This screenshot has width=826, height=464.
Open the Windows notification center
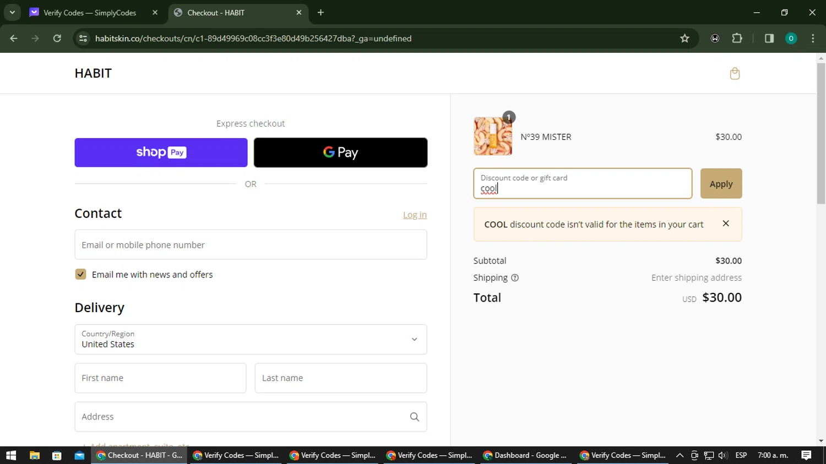806,455
